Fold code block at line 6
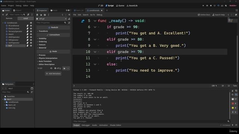 tap(95, 27)
